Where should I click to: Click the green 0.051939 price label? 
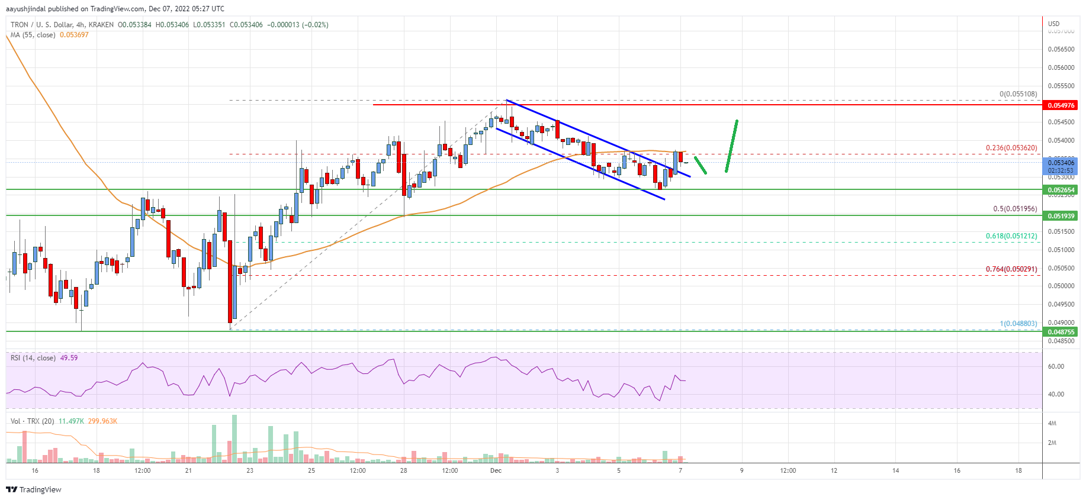[1061, 216]
